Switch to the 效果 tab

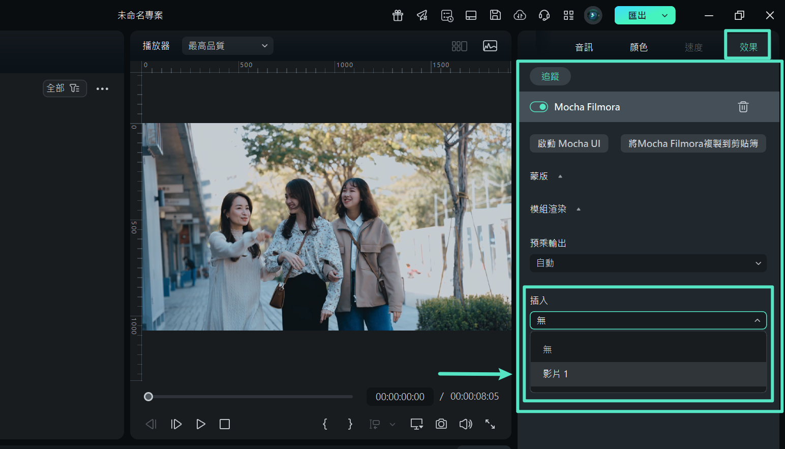(x=748, y=47)
